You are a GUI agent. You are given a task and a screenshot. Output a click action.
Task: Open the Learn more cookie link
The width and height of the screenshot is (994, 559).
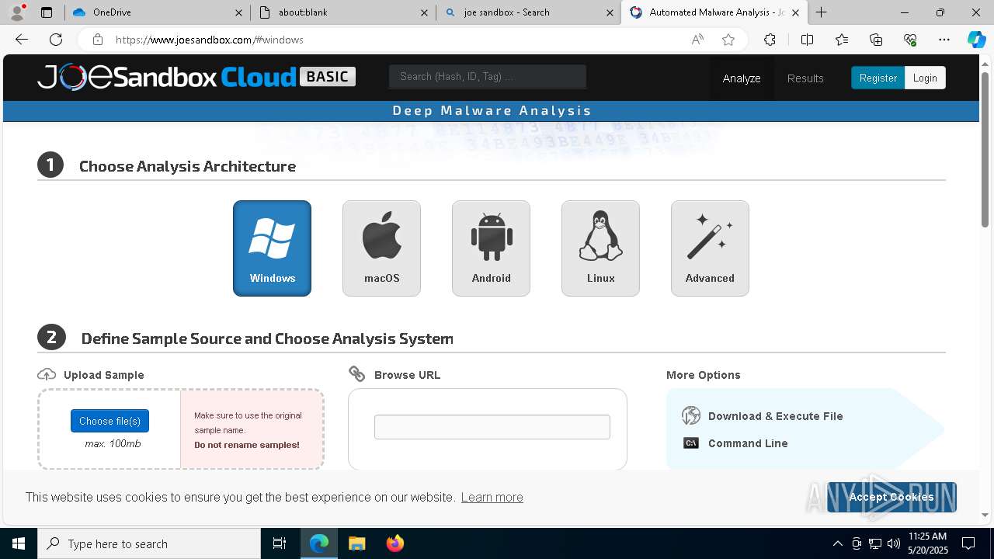(x=492, y=497)
